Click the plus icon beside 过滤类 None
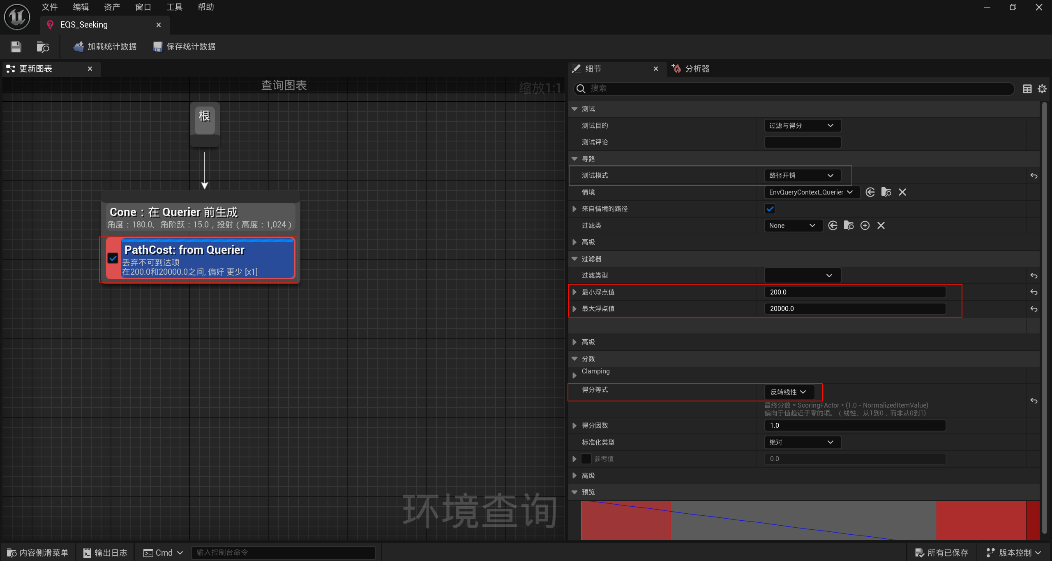 [865, 225]
